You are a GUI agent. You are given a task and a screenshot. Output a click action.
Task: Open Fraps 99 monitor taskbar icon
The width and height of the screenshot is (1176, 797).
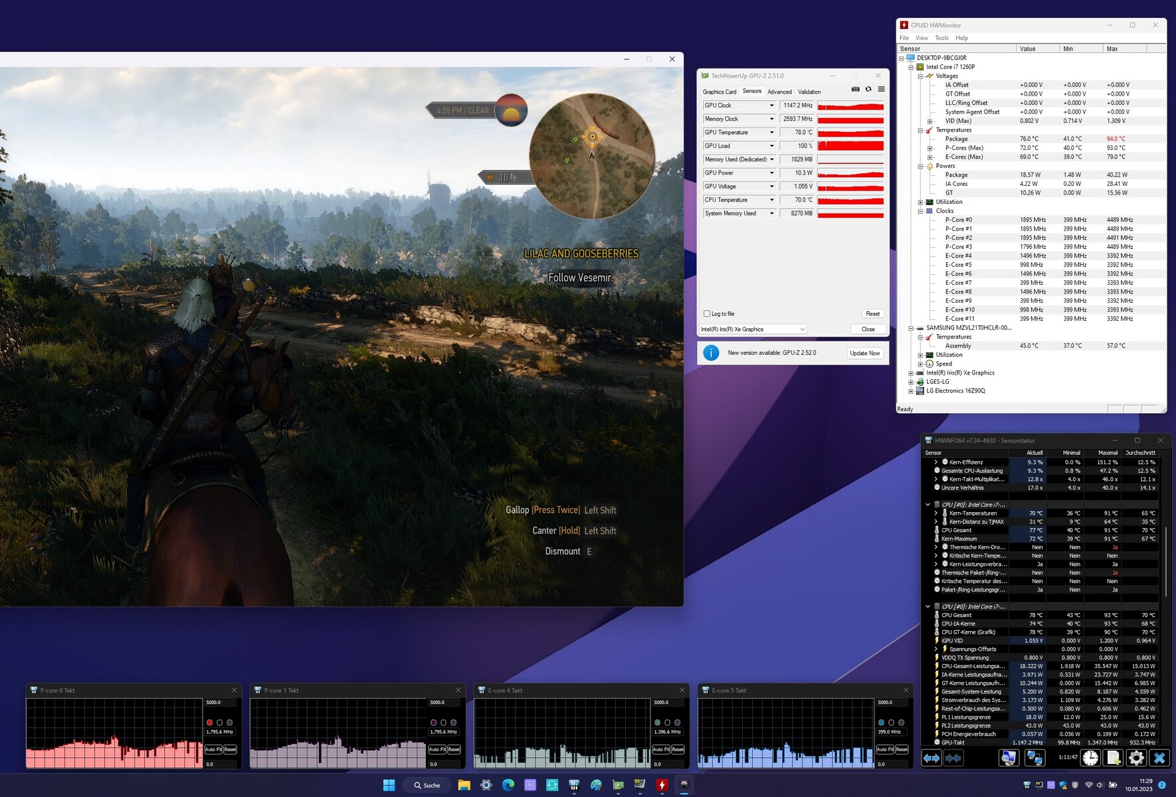tap(640, 785)
